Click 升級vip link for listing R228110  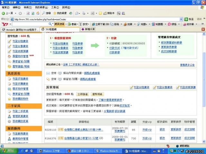tap(147, 130)
